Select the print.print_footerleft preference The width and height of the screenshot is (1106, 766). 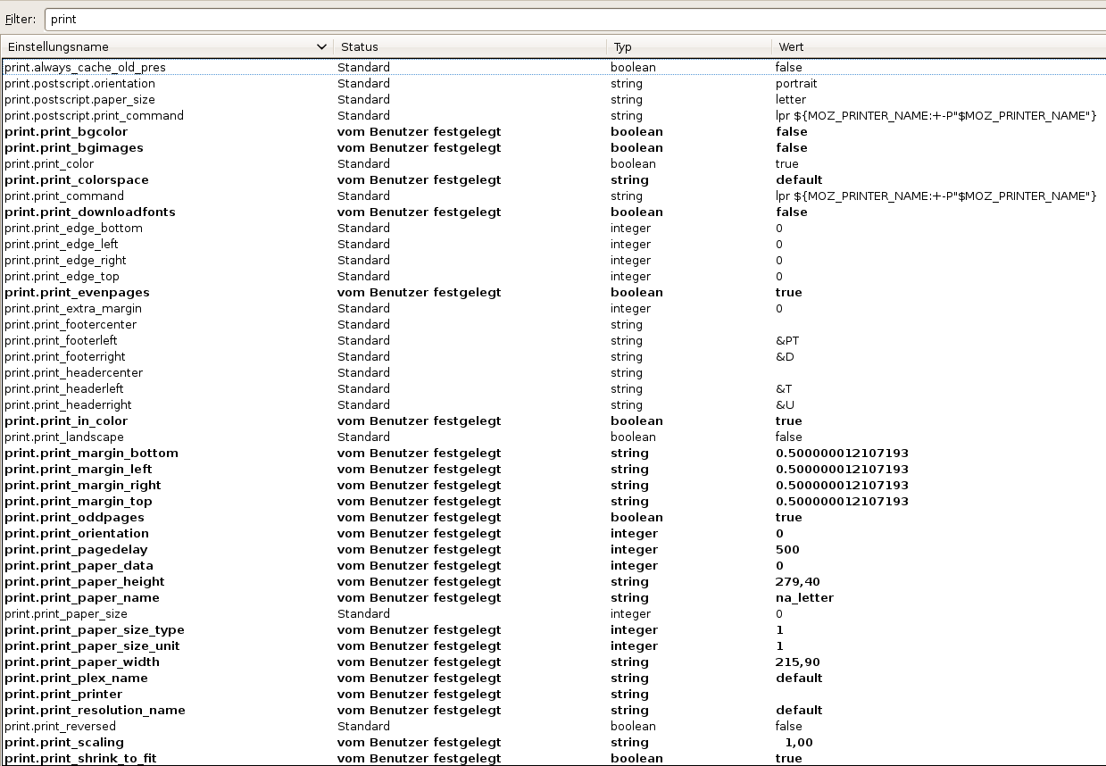pos(61,341)
